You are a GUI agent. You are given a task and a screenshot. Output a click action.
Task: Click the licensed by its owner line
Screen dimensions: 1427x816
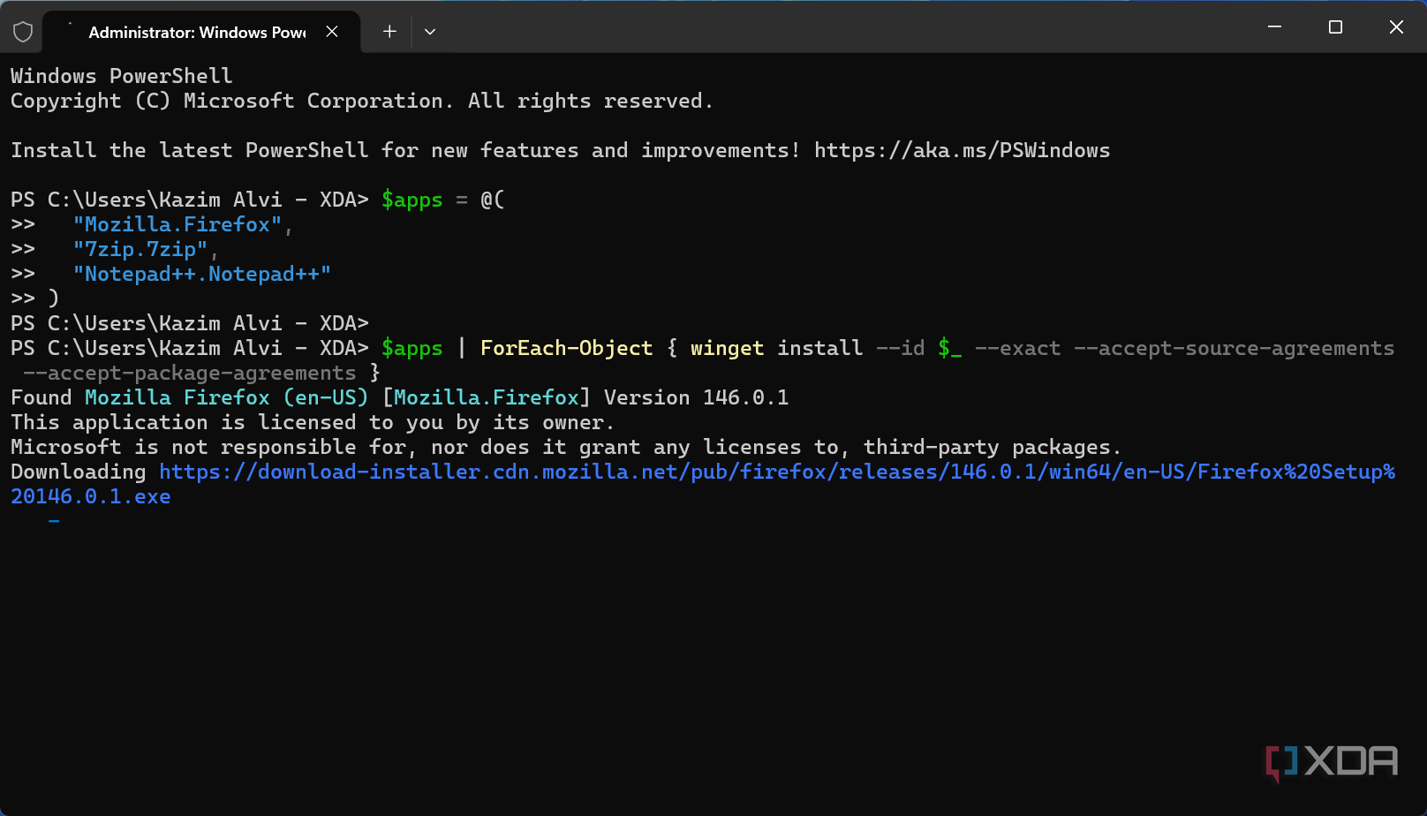point(313,422)
